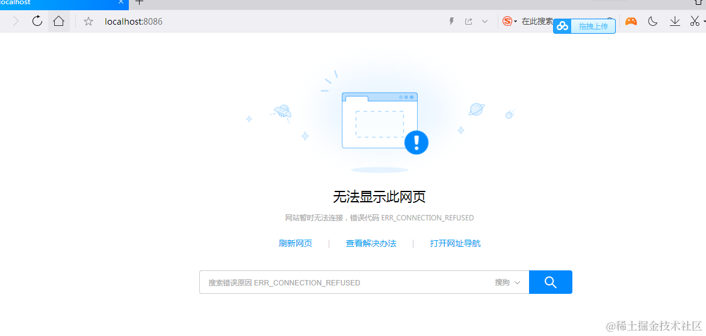Reload the page with the refresh icon
The width and height of the screenshot is (706, 336).
pyautogui.click(x=37, y=20)
